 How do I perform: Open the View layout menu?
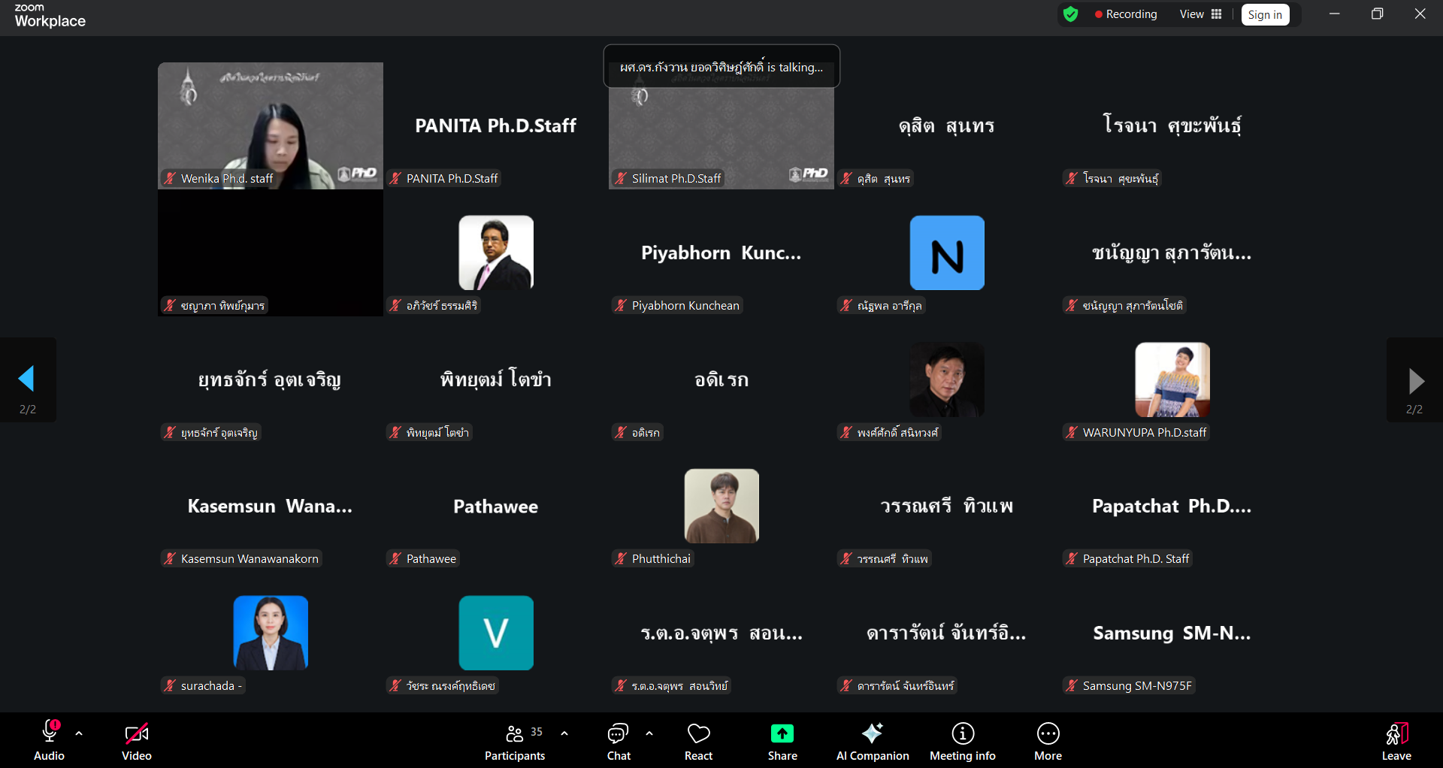click(x=1200, y=14)
